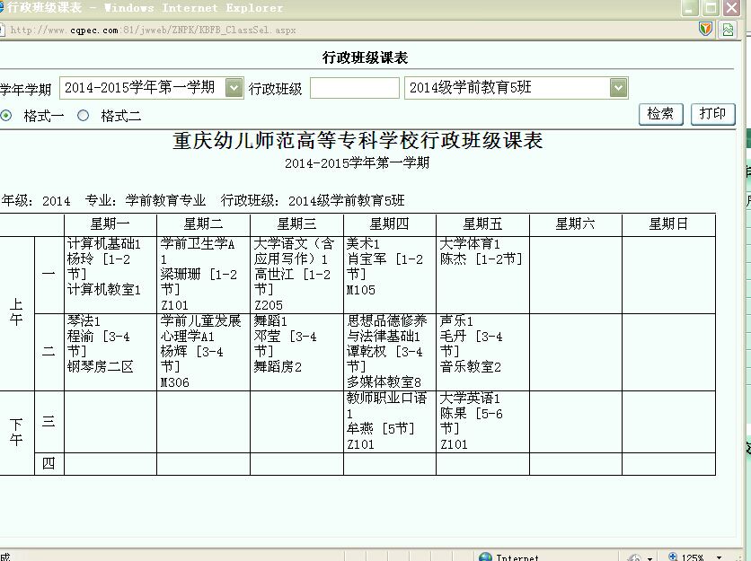Click the Internet zone label in status bar
This screenshot has height=561, width=751.
pos(517,557)
